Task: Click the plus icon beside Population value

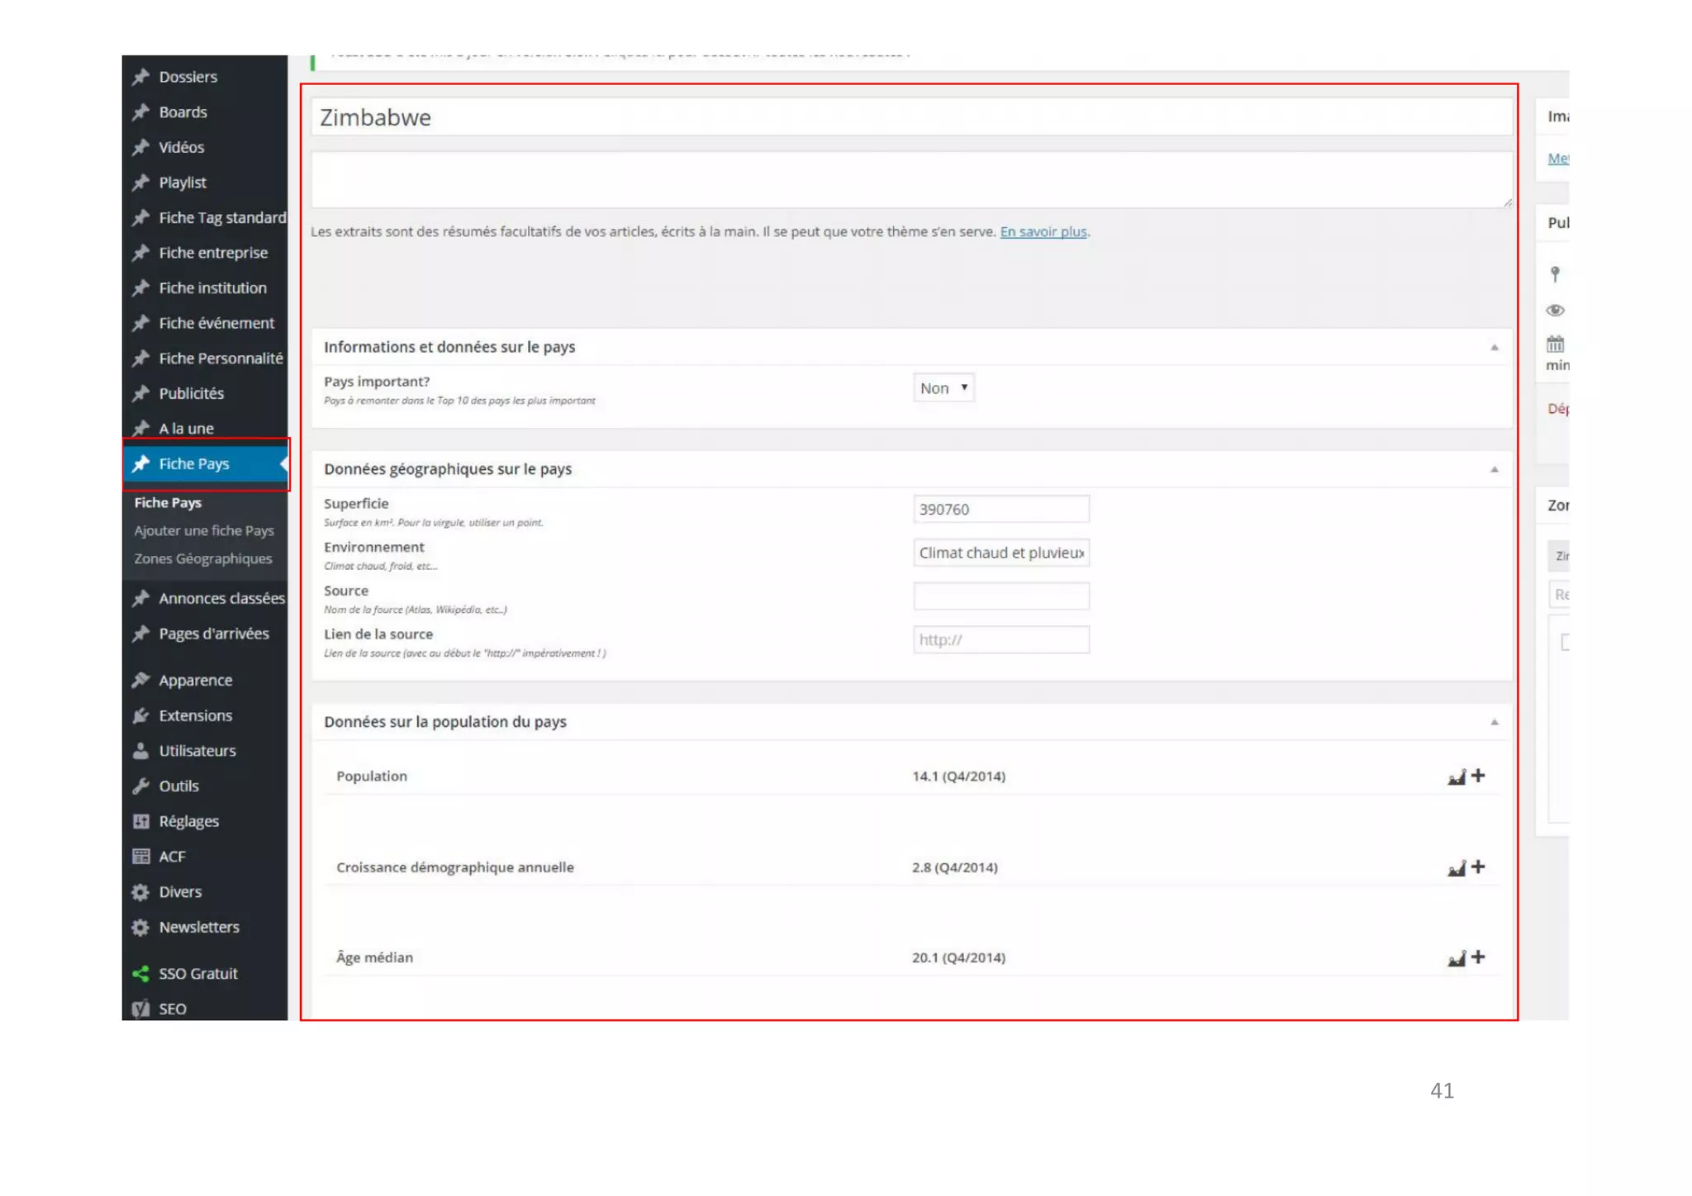Action: point(1478,776)
